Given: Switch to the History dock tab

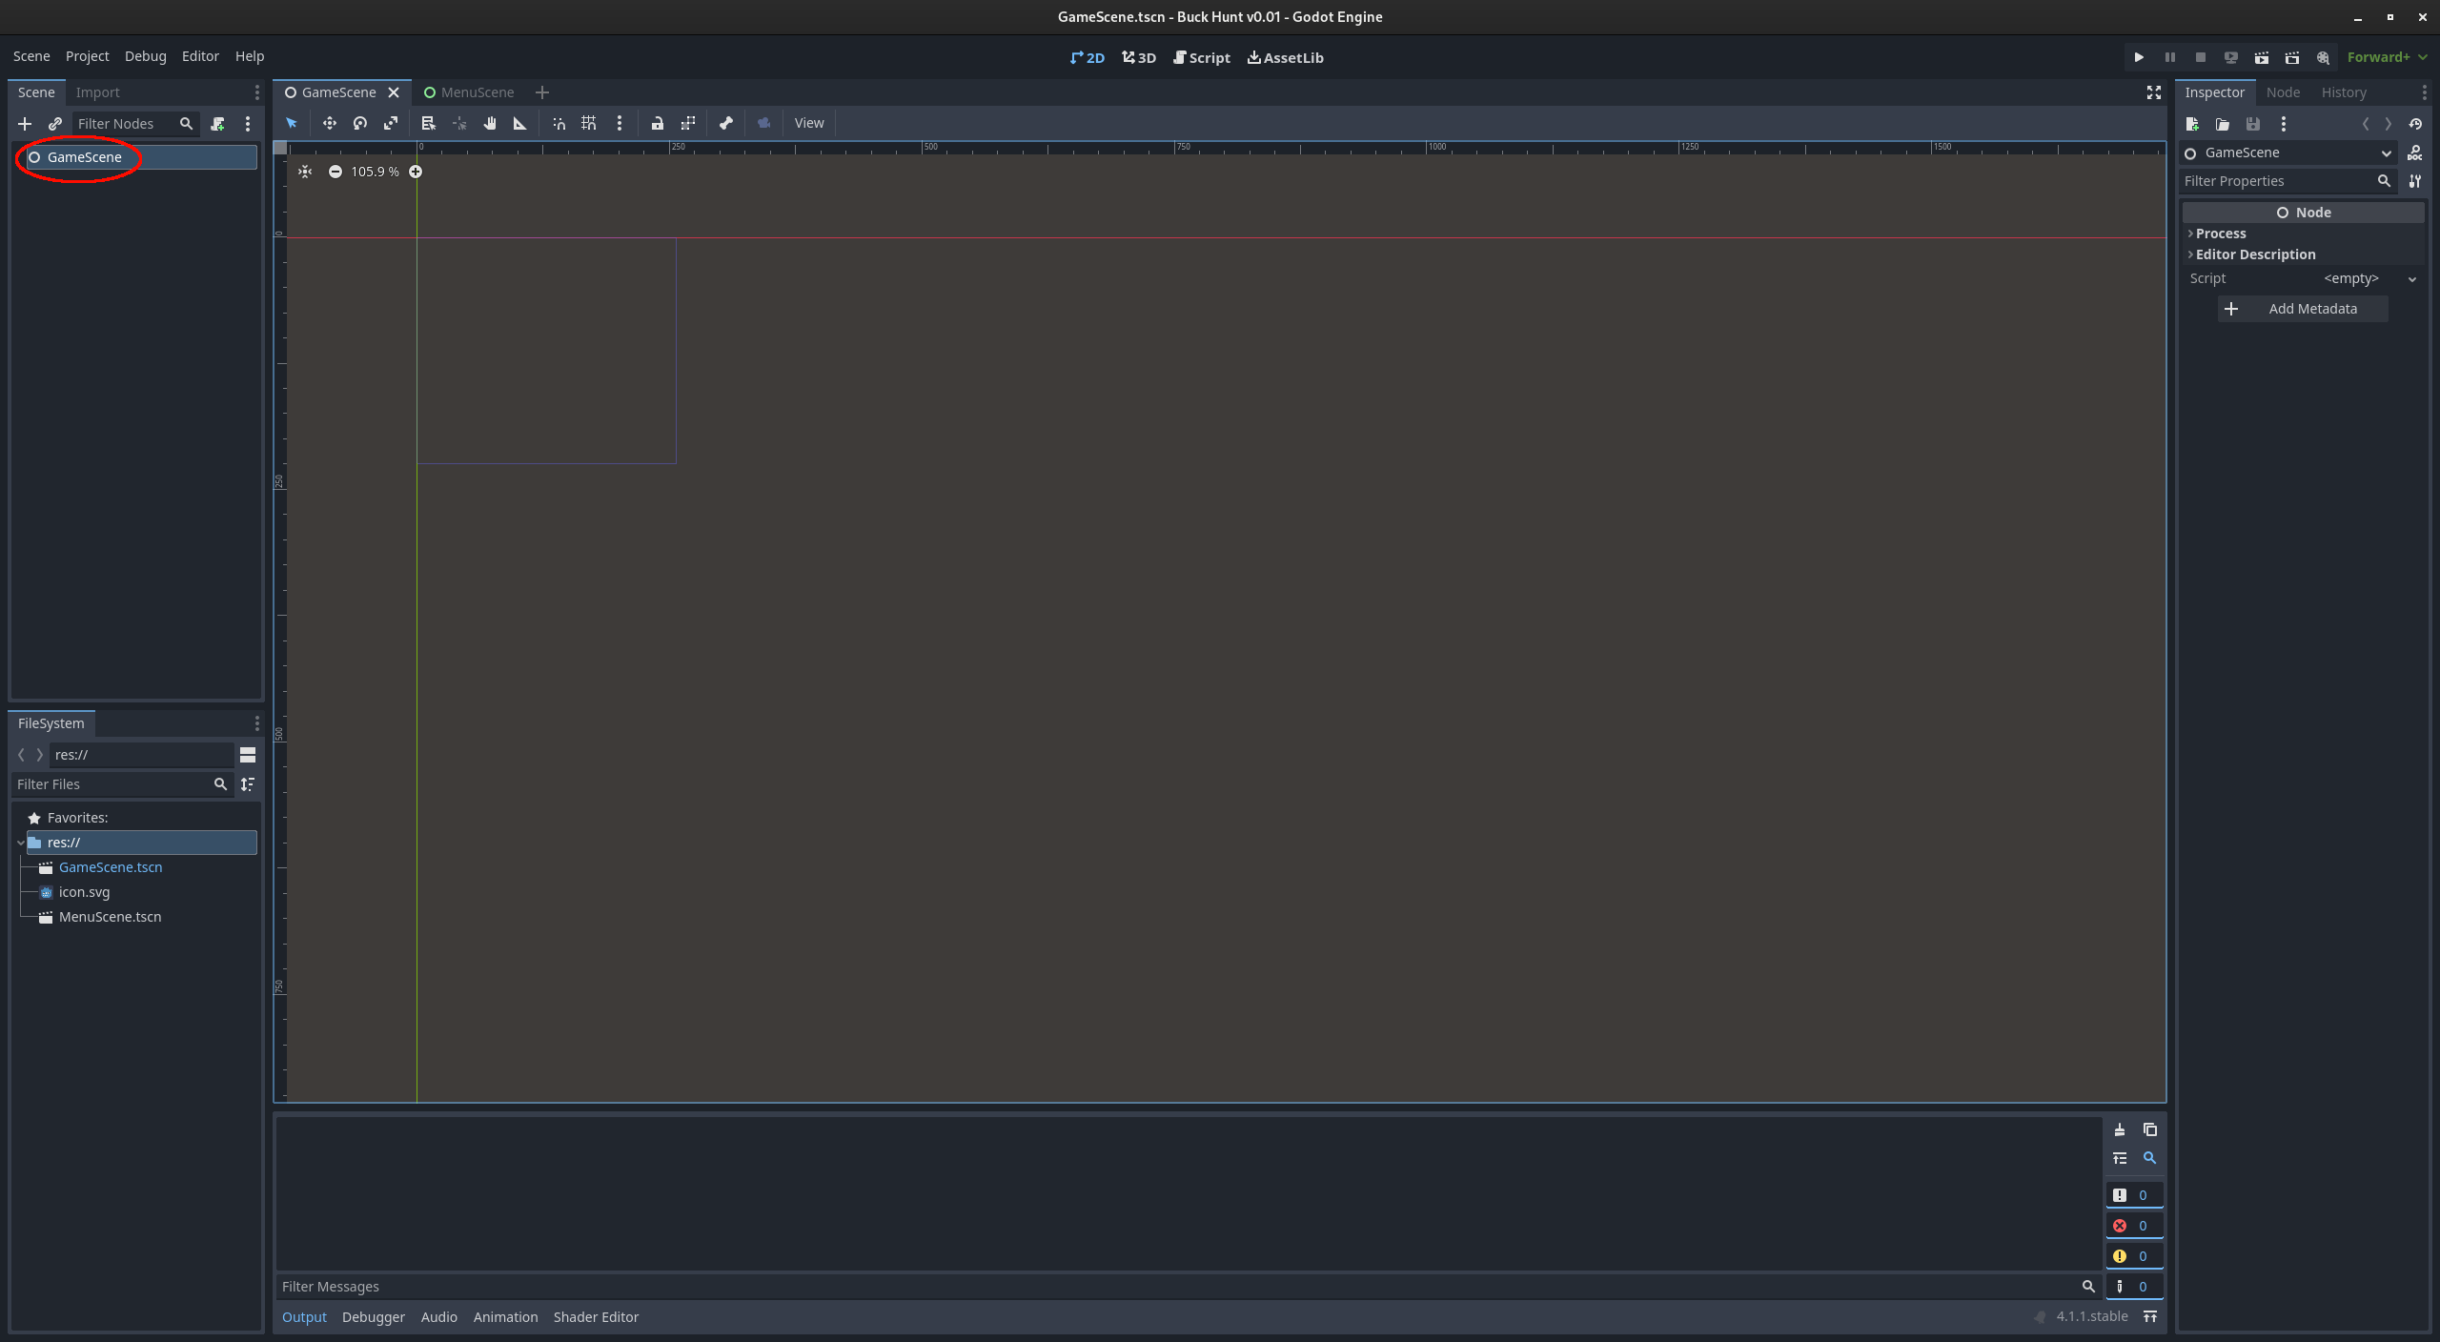Looking at the screenshot, I should 2344,92.
